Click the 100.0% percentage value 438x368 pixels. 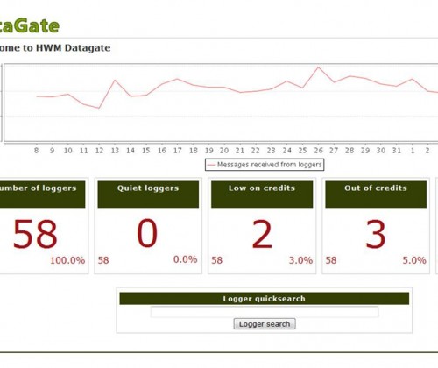[67, 260]
